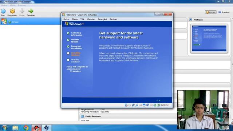Open Tilik menu in the VM window
Screen dimensions: 233x131
point(82,19)
